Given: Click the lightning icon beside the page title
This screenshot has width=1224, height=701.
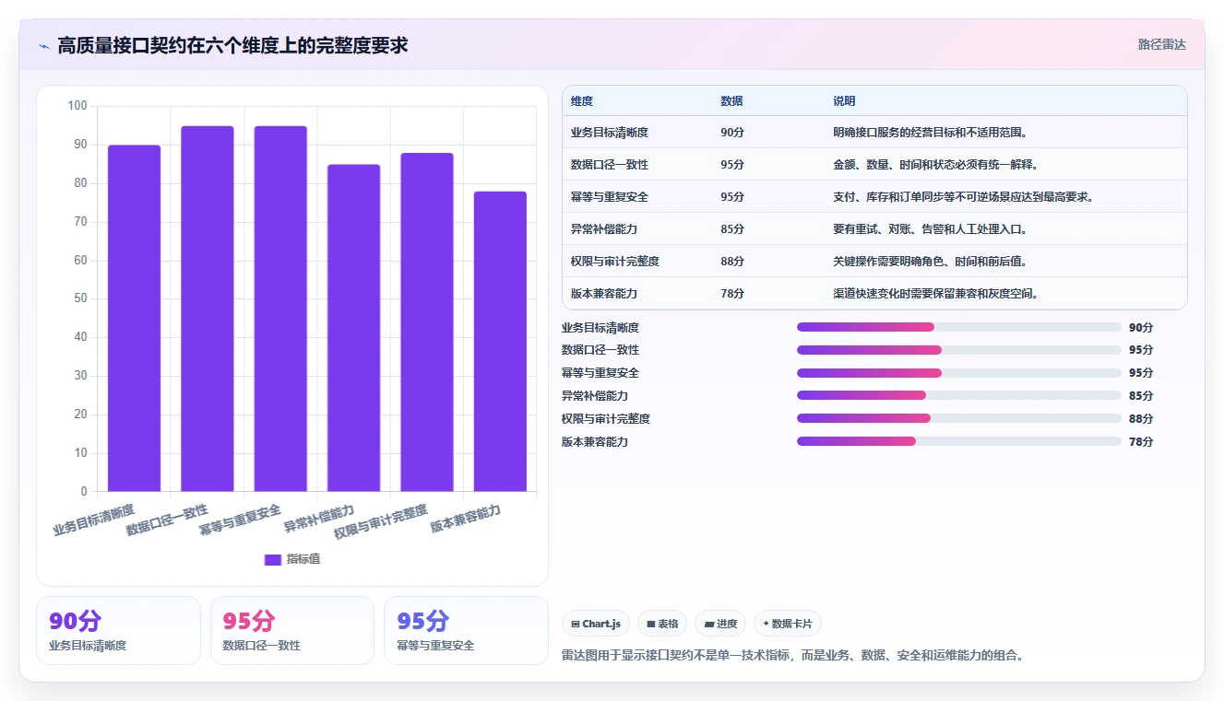Looking at the screenshot, I should 44,45.
